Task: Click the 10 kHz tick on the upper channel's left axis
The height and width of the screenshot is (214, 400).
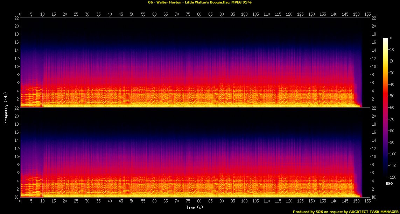Action: (16, 66)
